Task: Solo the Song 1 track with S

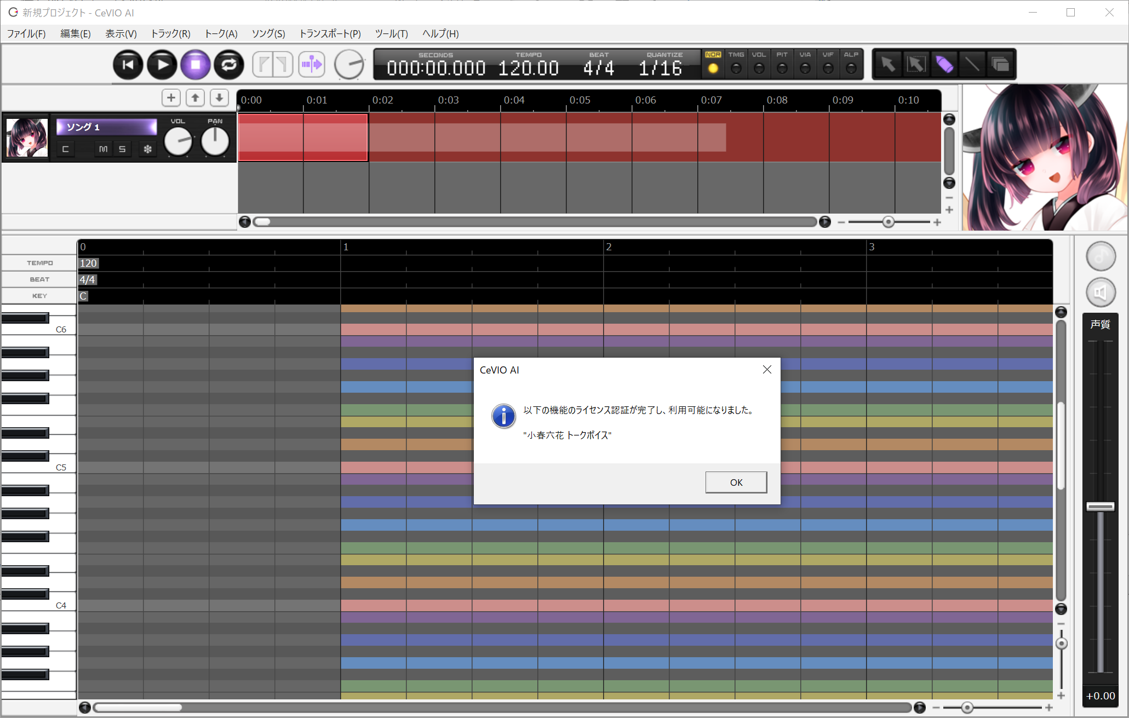Action: (x=122, y=149)
